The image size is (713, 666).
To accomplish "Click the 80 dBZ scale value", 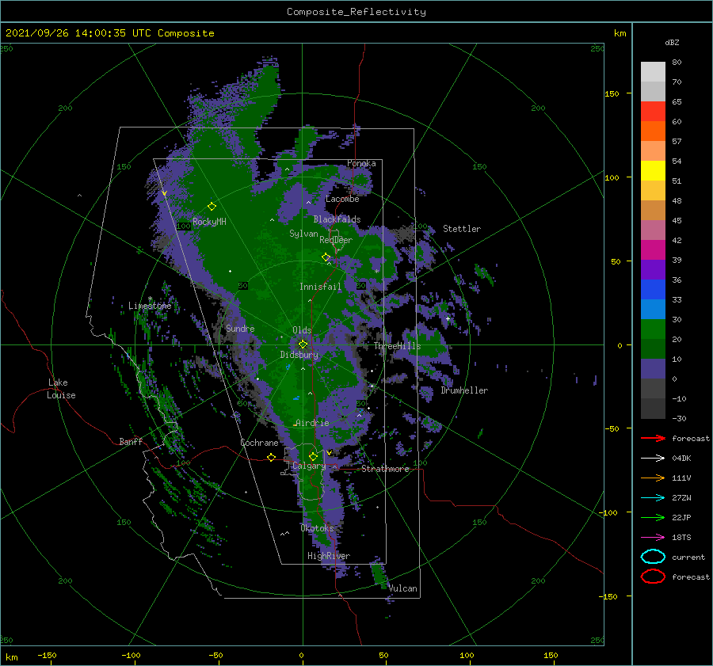I will (x=677, y=63).
